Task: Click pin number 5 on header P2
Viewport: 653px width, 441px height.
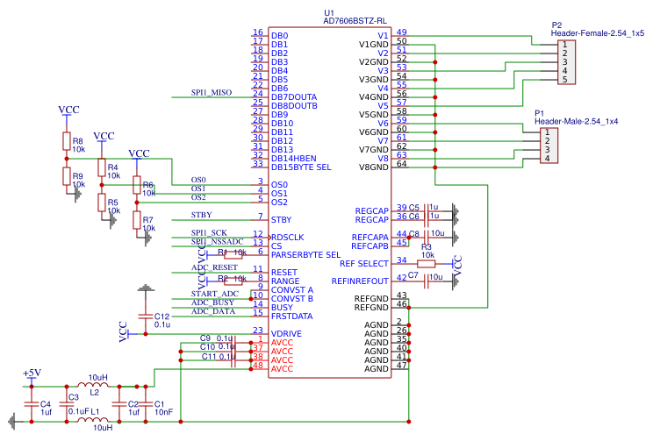Action: pyautogui.click(x=564, y=80)
